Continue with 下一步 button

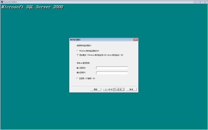tap(119, 89)
